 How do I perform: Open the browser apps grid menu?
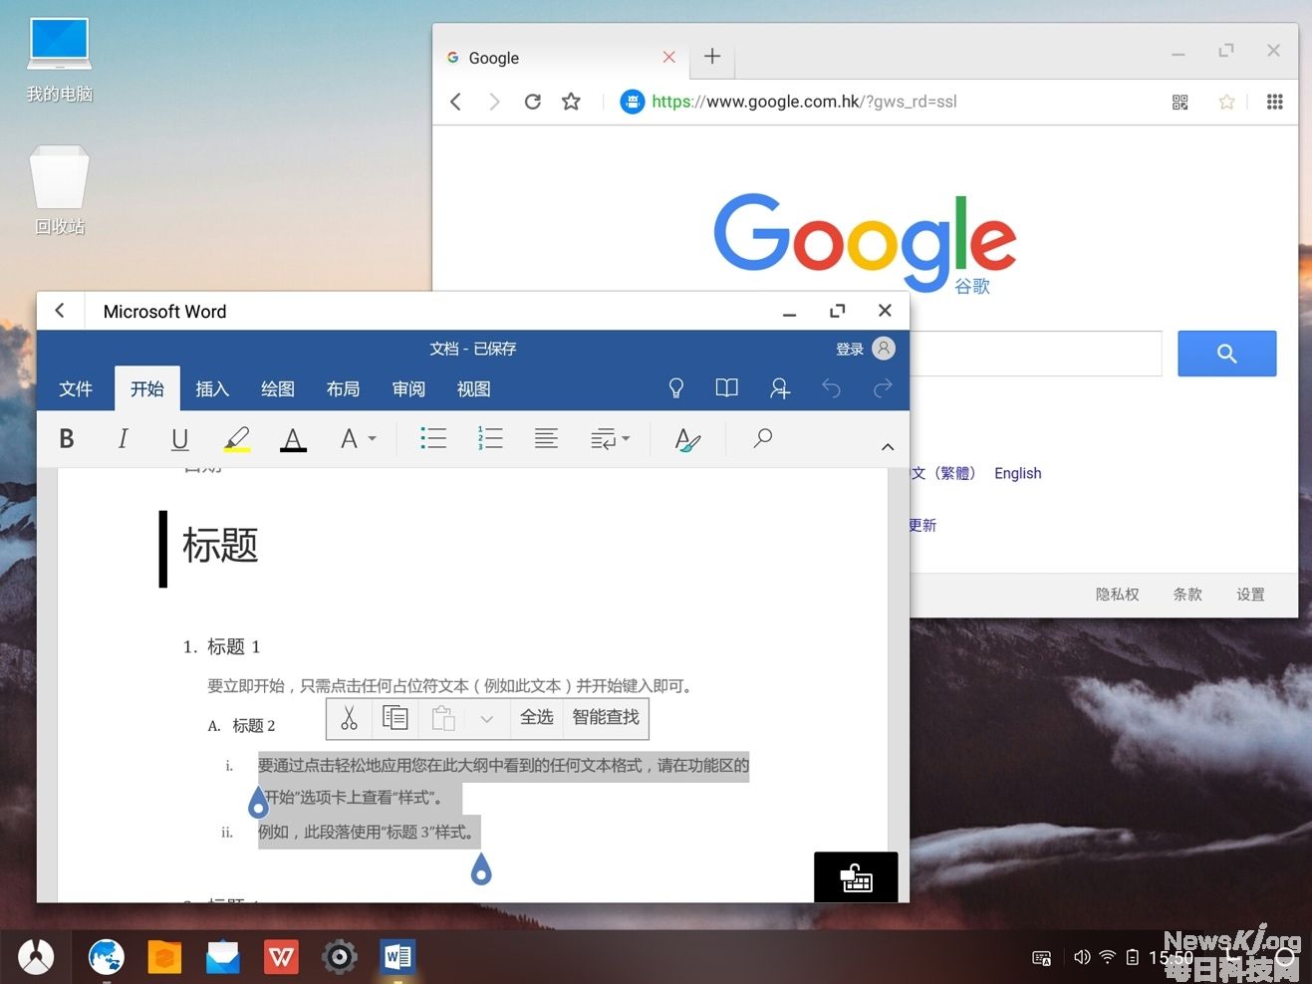[1275, 102]
